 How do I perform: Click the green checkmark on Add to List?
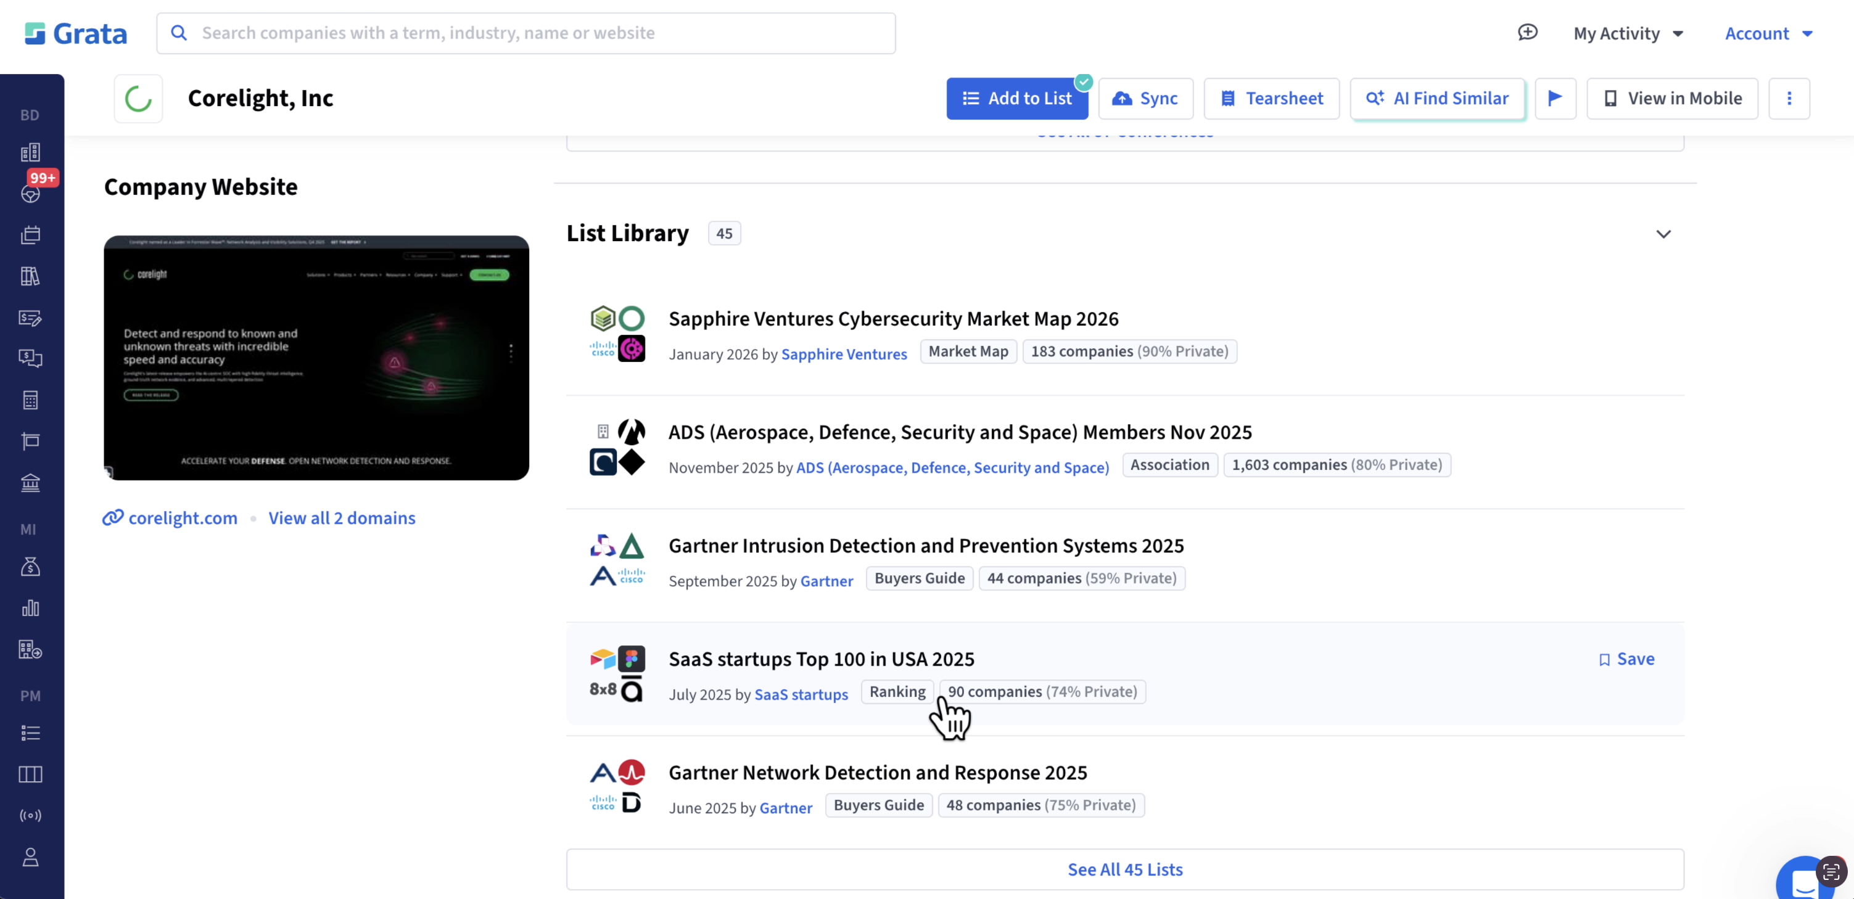click(1084, 82)
